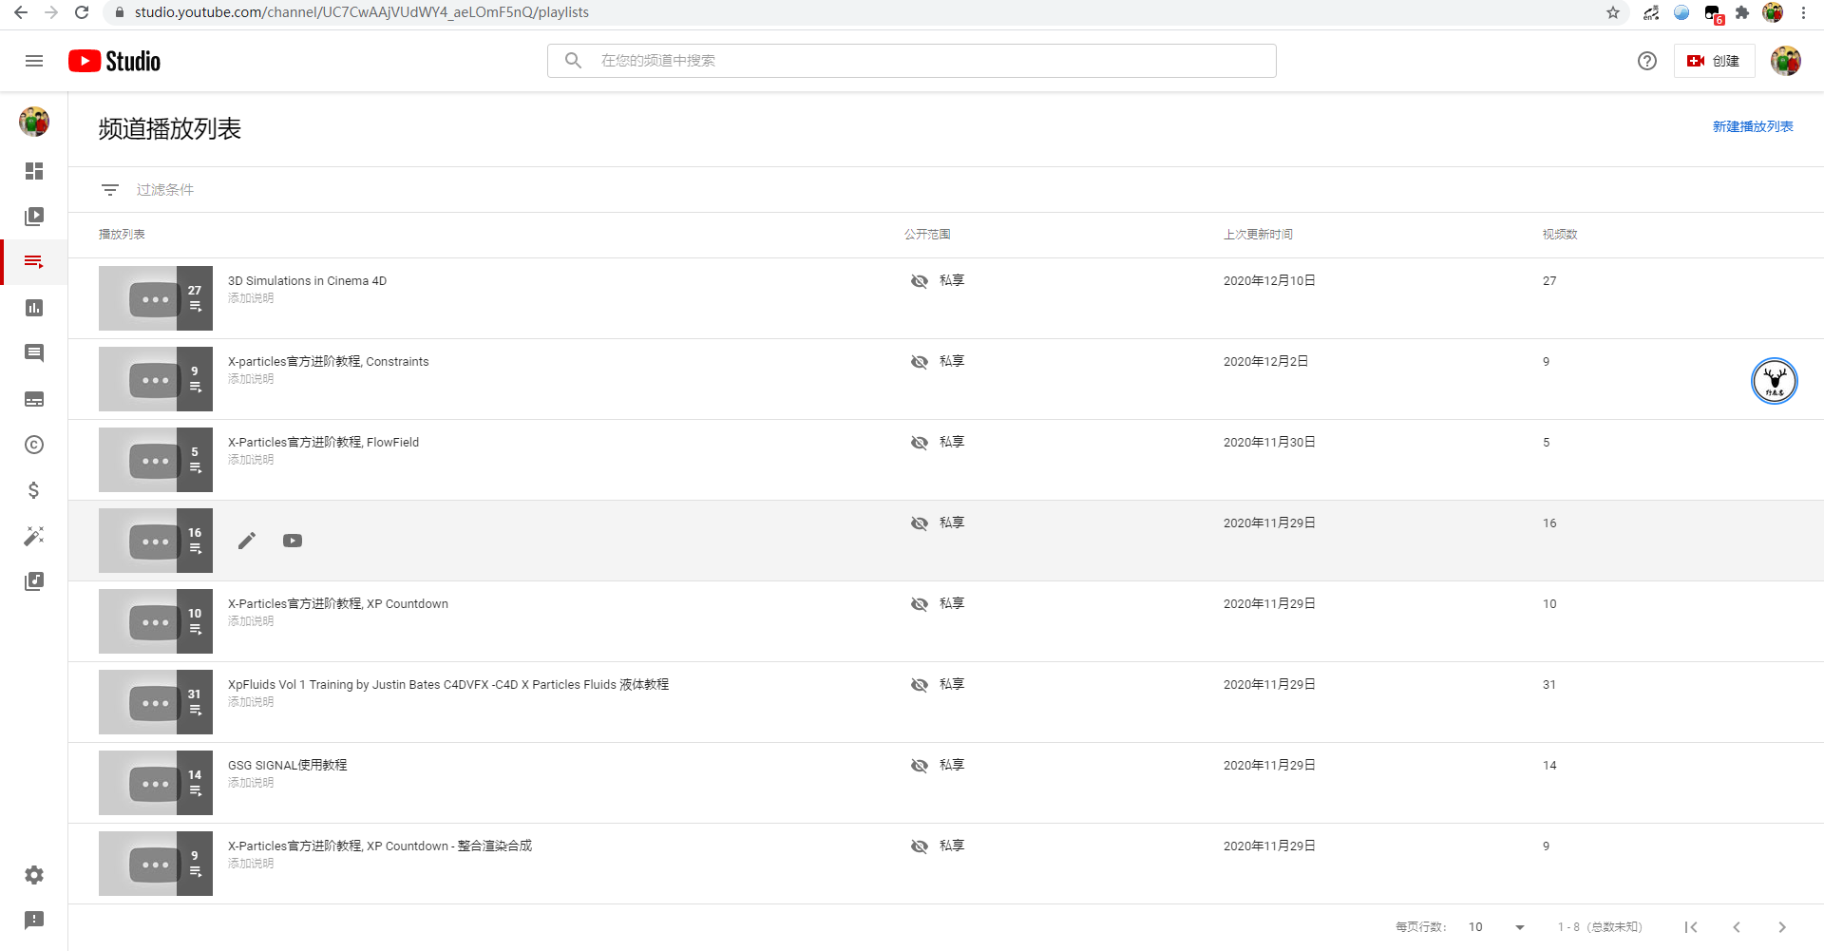Open Monetization dollar icon in sidebar
The width and height of the screenshot is (1824, 951).
(x=34, y=490)
